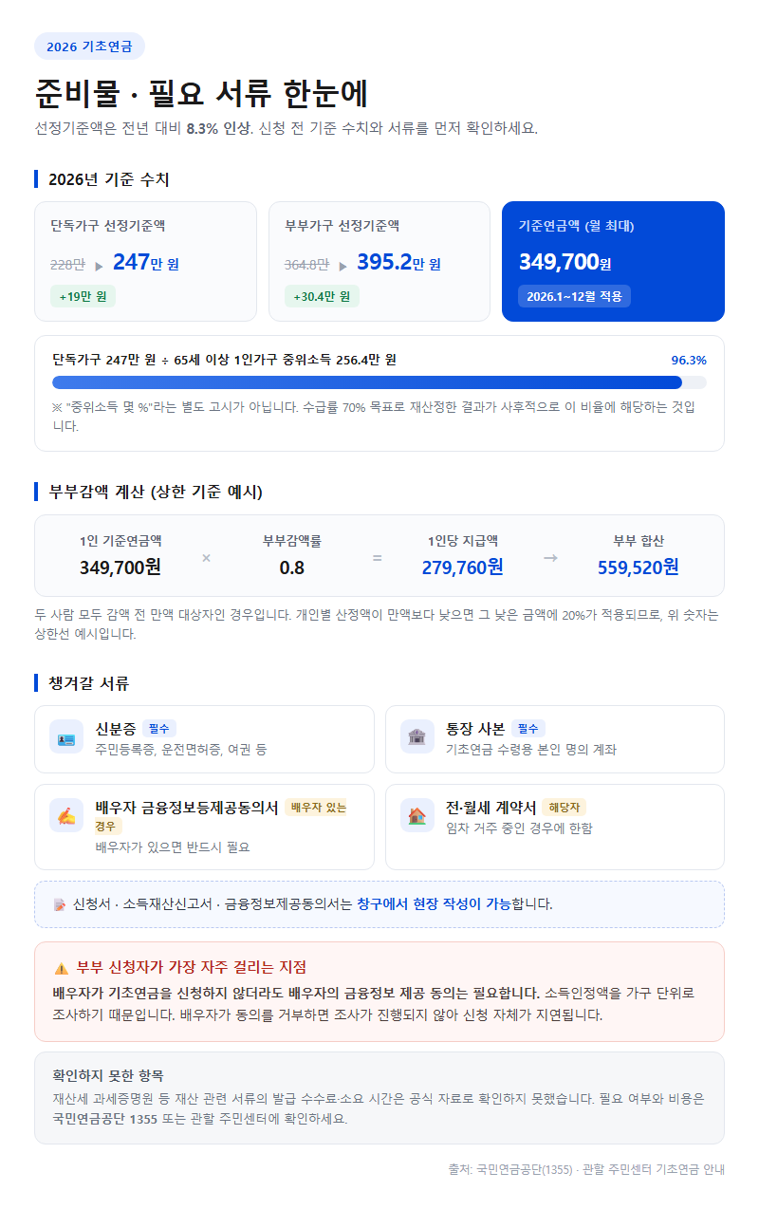The height and width of the screenshot is (1228, 759).
Task: Click the house icon beside 전·월세 계약서
Action: (x=417, y=816)
